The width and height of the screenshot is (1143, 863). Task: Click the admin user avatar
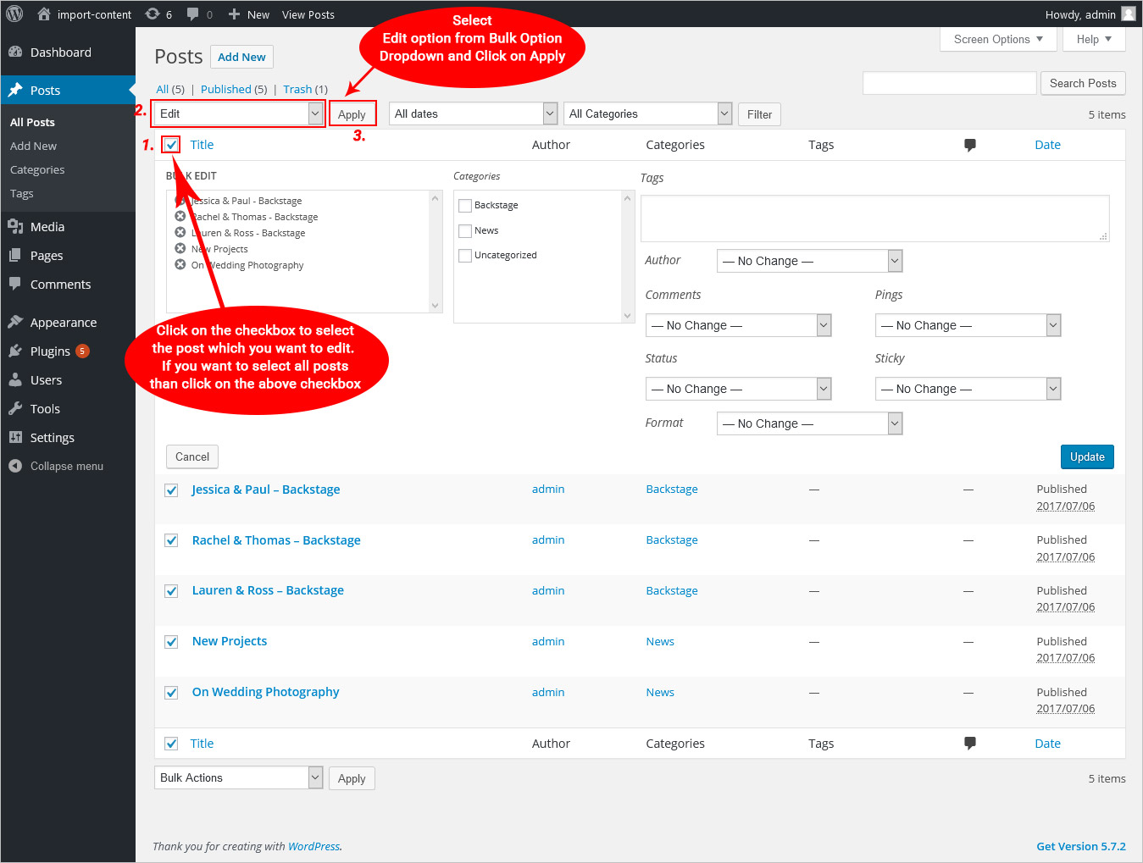coord(1128,14)
